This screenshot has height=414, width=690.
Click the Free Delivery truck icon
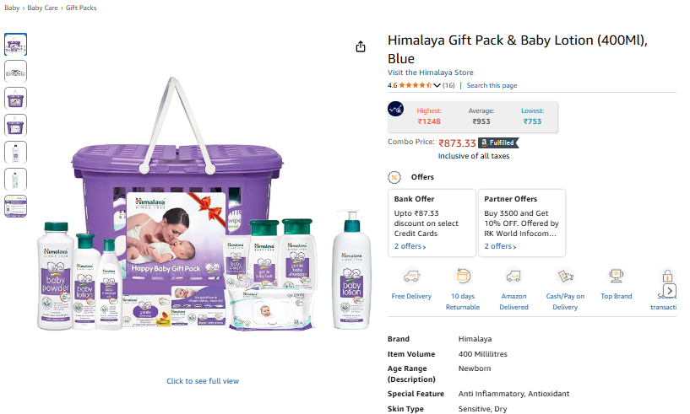[x=411, y=277]
